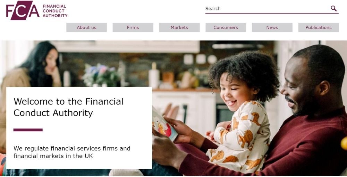Viewport: 347px width, 177px height.
Task: Click the We regulate financial services text
Action: pyautogui.click(x=72, y=152)
